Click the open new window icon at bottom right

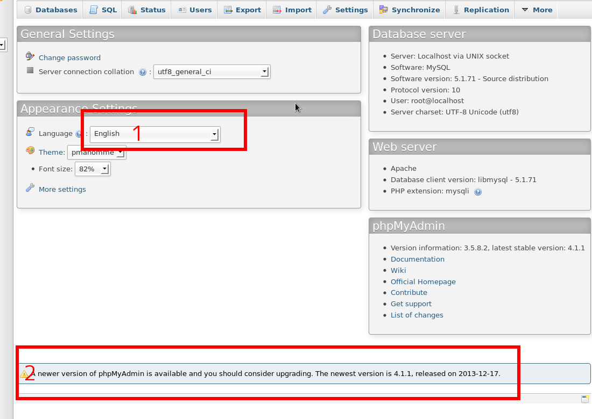tap(584, 399)
